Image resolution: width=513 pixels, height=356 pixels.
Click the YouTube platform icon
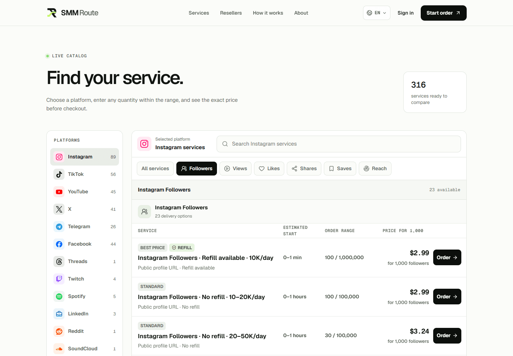pyautogui.click(x=59, y=192)
